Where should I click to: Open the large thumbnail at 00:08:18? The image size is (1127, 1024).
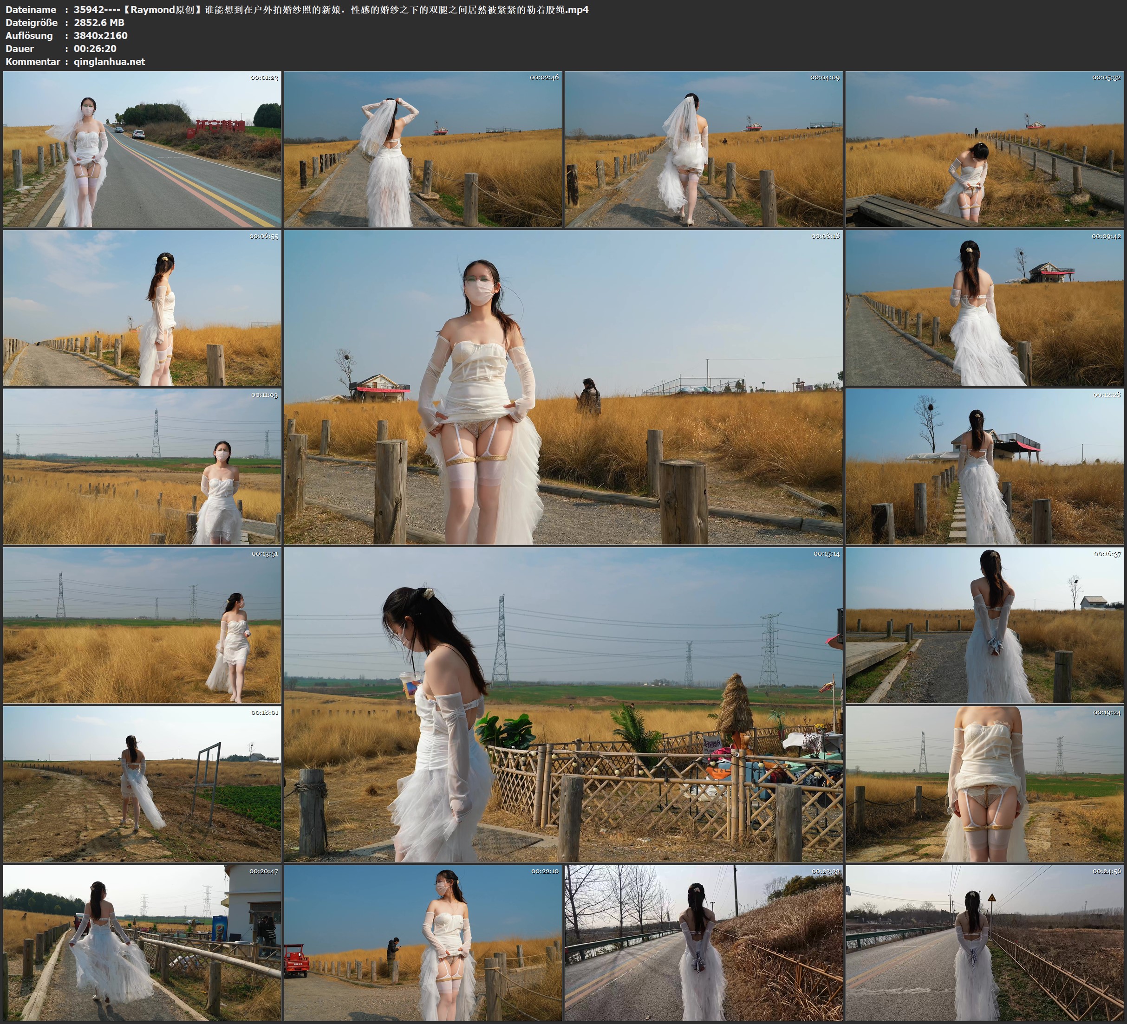(x=563, y=387)
